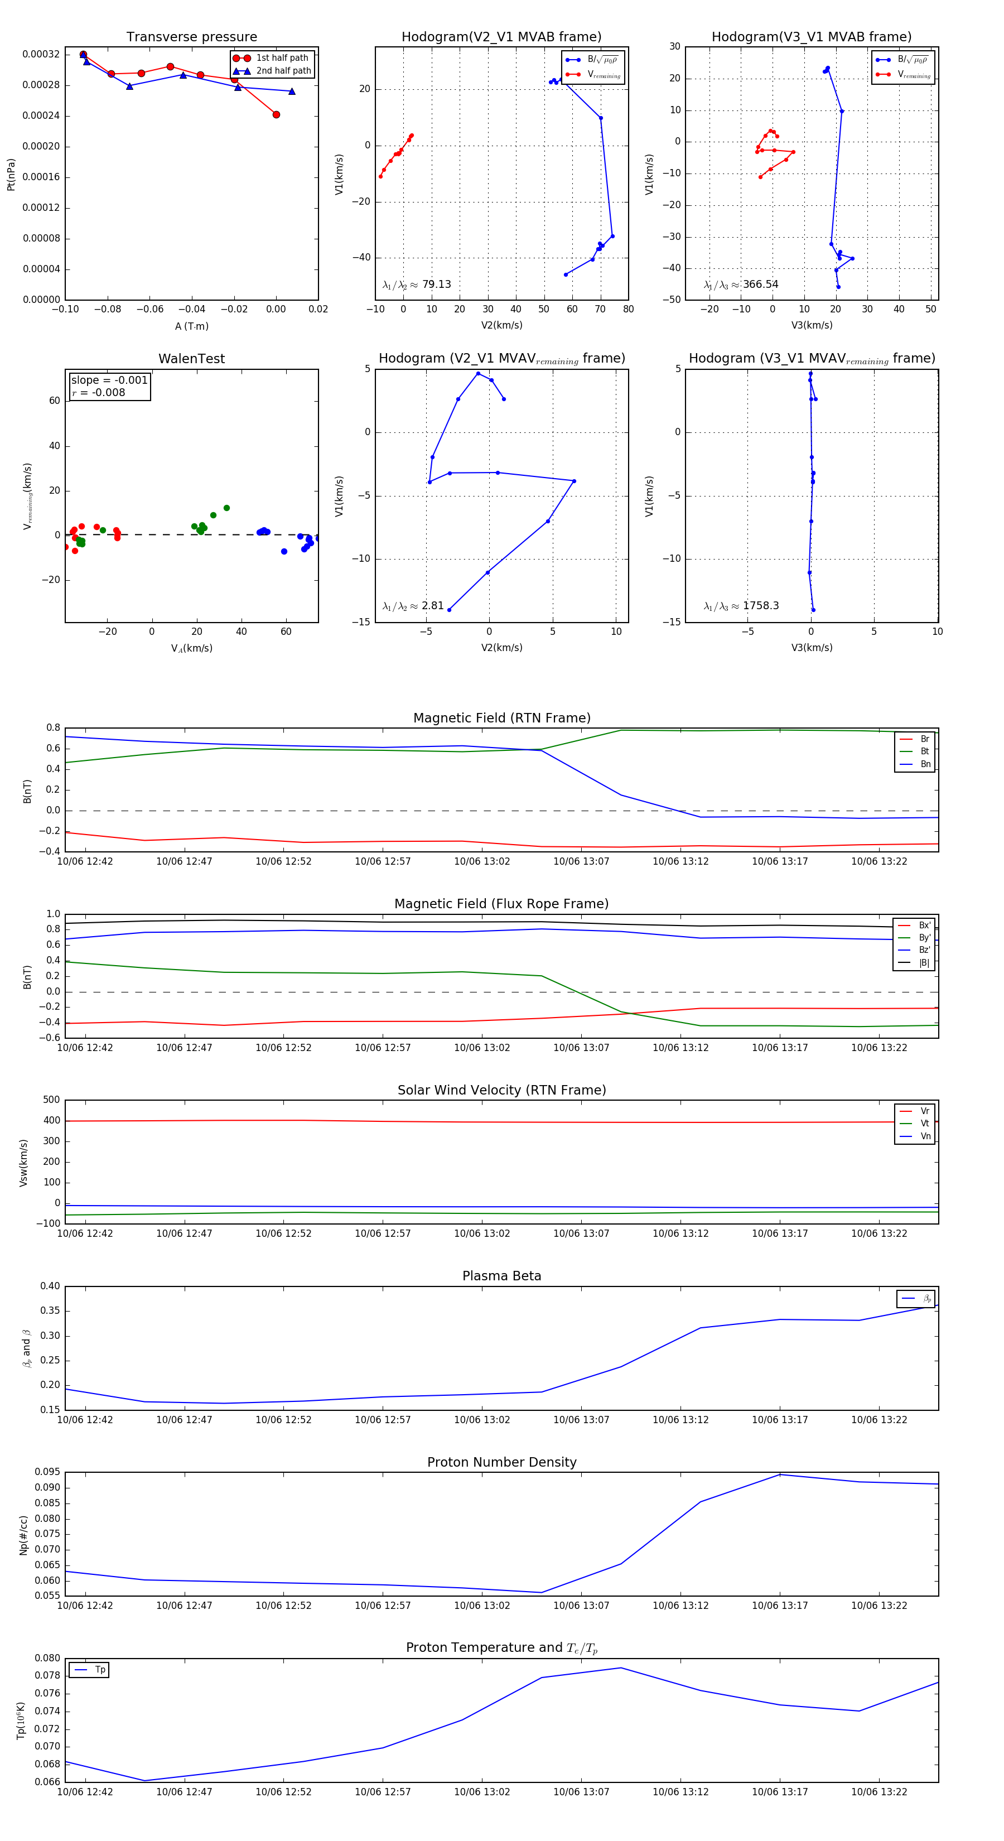Click the '2nd half path' legend entry
This screenshot has width=1004, height=1841.
272,71
